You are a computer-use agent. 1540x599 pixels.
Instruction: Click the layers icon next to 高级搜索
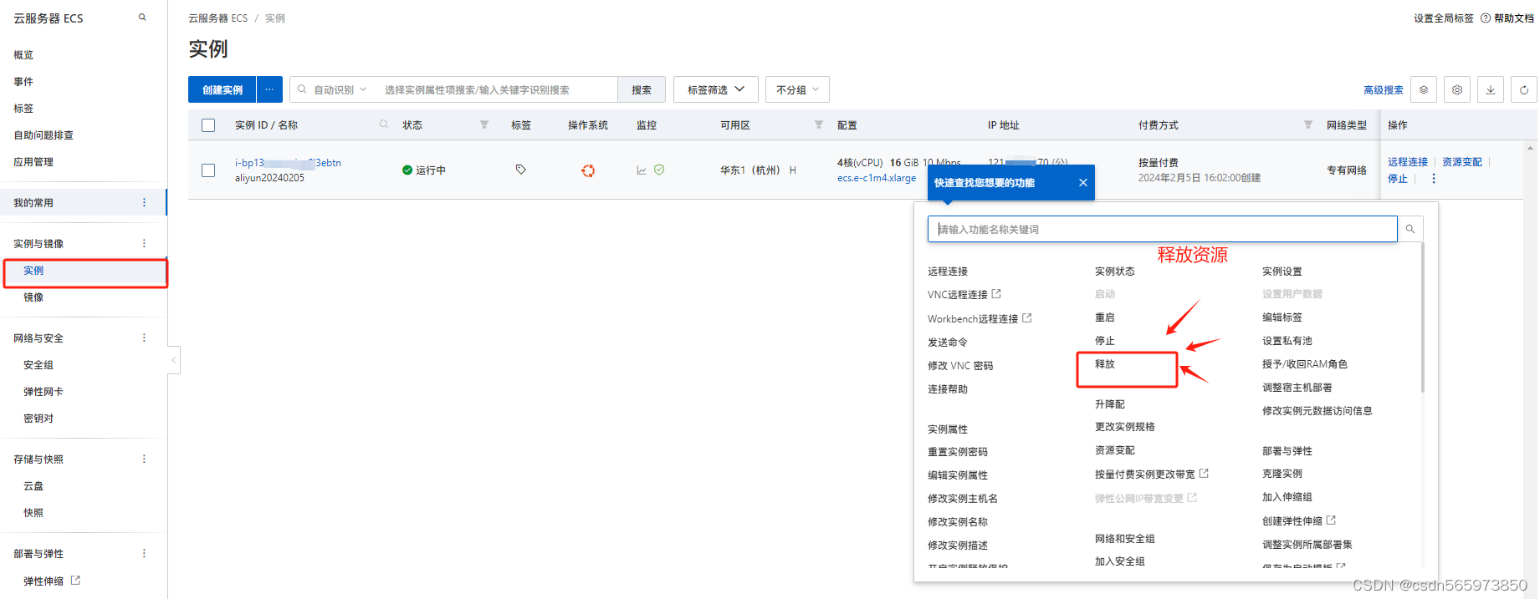pos(1424,89)
